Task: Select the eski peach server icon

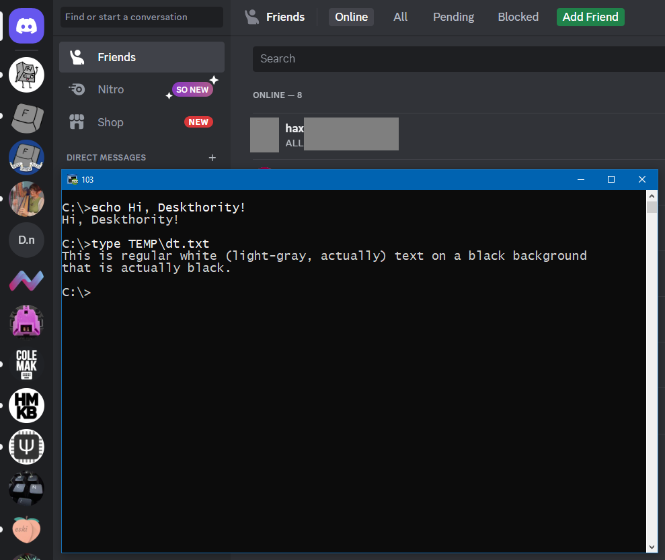Action: 26,530
